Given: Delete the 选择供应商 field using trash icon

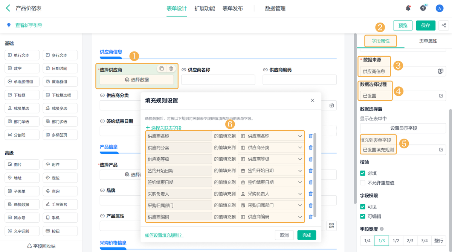Looking at the screenshot, I should point(171,69).
